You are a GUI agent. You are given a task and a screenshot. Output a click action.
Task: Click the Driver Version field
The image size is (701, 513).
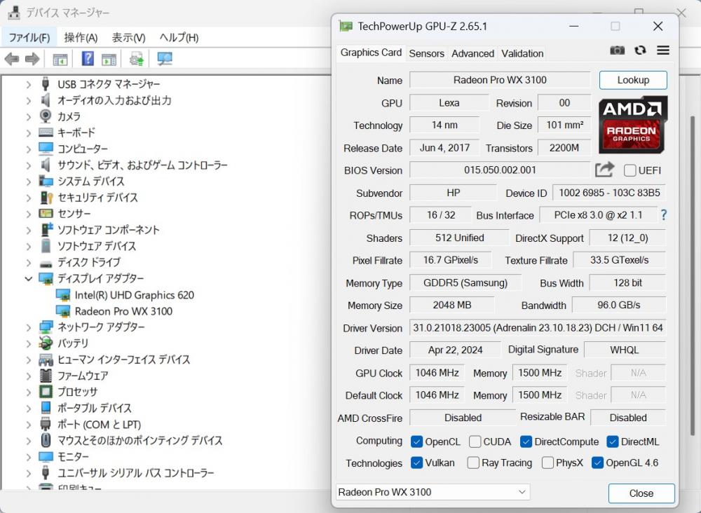pyautogui.click(x=538, y=327)
